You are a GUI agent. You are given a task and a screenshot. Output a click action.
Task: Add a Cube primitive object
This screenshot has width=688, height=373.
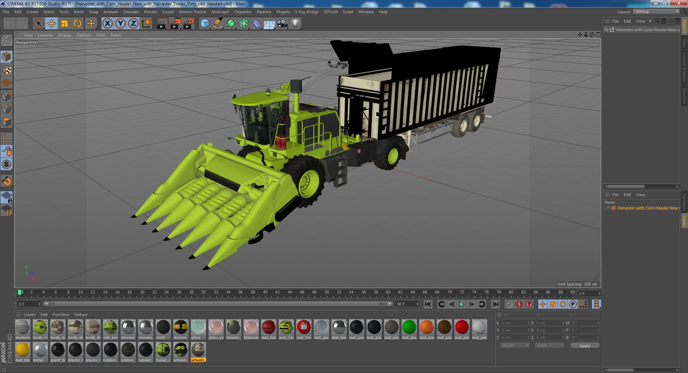205,24
